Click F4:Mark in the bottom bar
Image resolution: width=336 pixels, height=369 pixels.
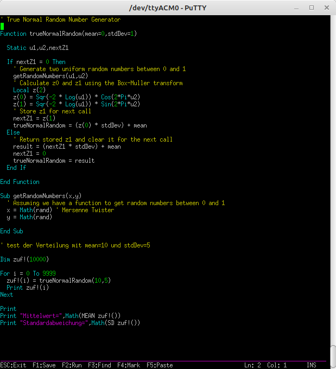(x=129, y=365)
